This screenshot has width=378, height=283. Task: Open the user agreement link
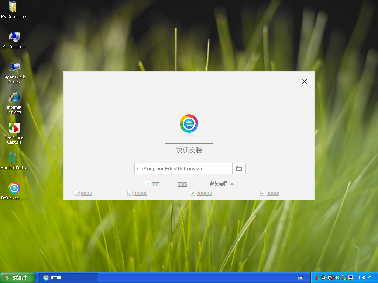[182, 184]
